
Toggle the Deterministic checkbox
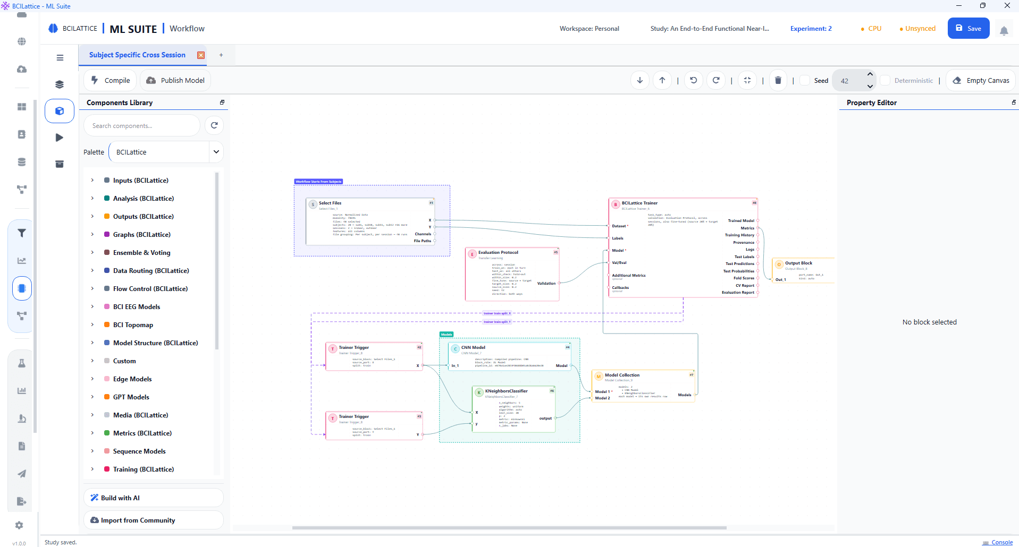[885, 80]
